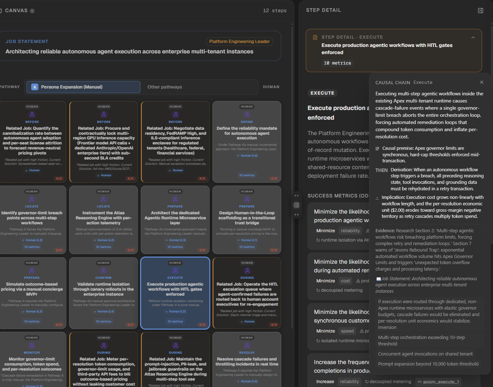Viewport: 493px width, 387px height.
Task: Open 10 metrics on Execute production agentic card
Action: coord(175,322)
